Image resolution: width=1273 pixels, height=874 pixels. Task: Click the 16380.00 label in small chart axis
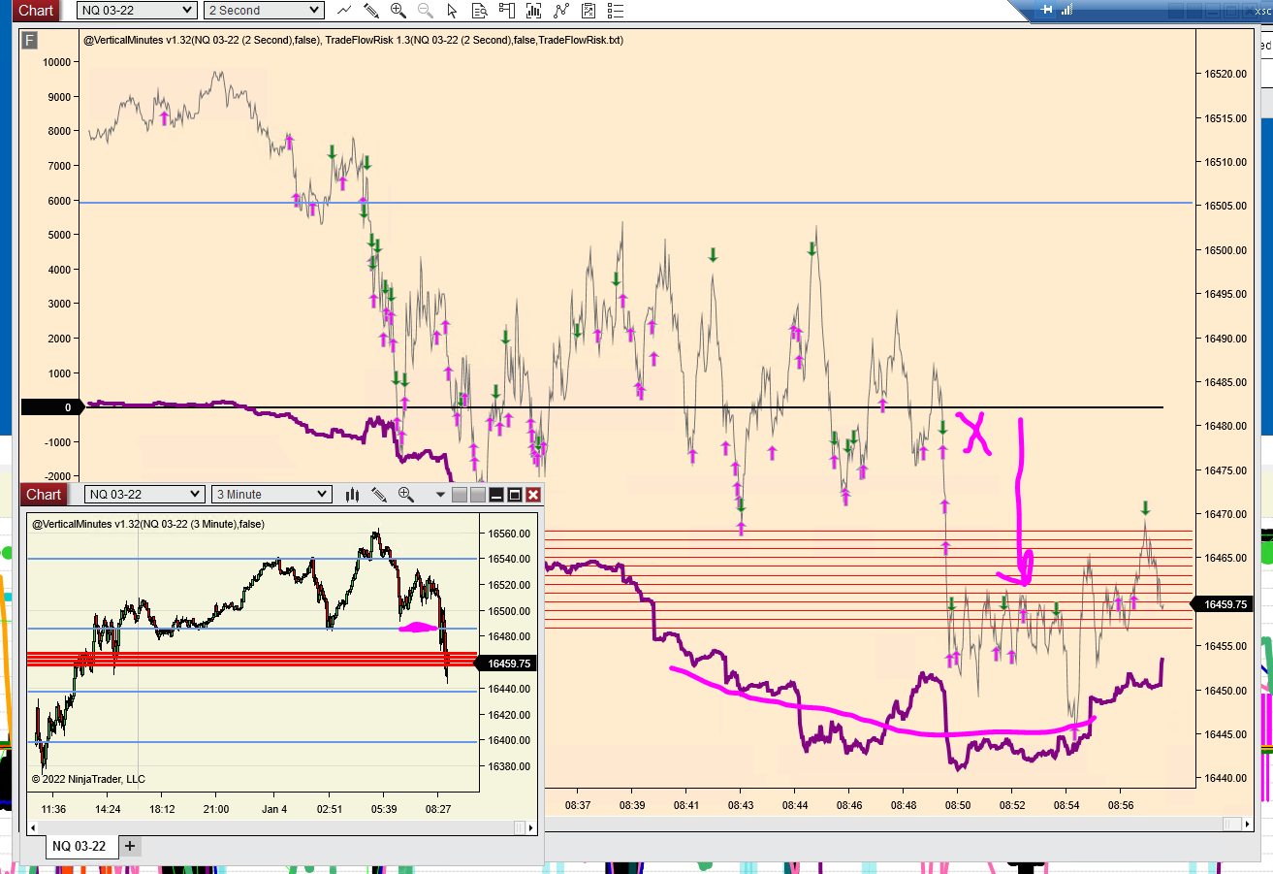pos(510,766)
